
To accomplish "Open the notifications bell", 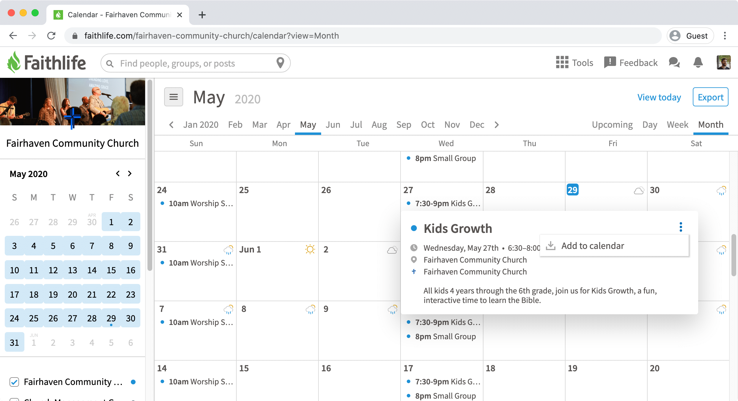I will pyautogui.click(x=698, y=63).
